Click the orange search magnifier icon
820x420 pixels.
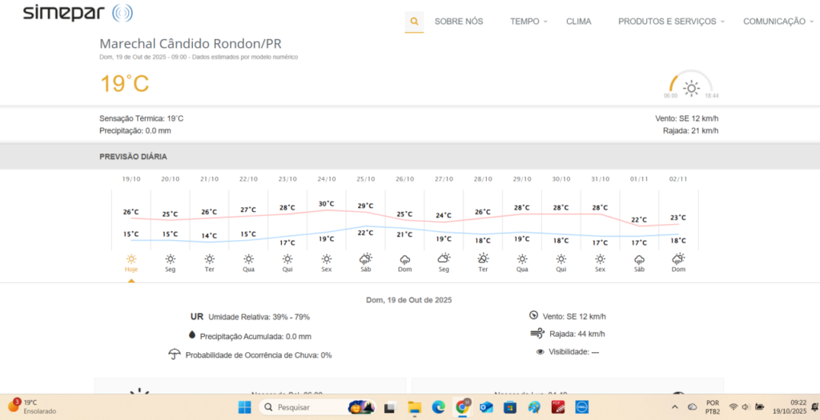tap(414, 22)
